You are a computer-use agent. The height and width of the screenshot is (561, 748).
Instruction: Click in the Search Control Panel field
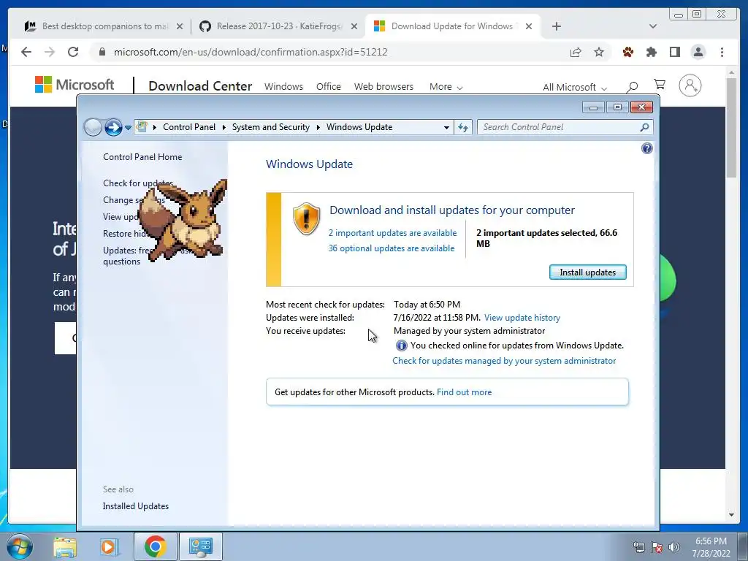[x=560, y=127]
